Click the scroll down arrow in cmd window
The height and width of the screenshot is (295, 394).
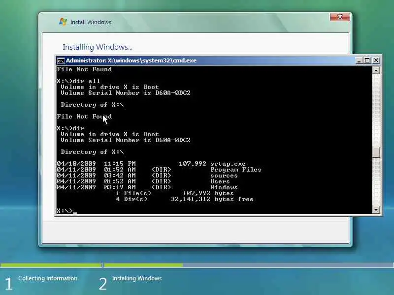pyautogui.click(x=376, y=210)
